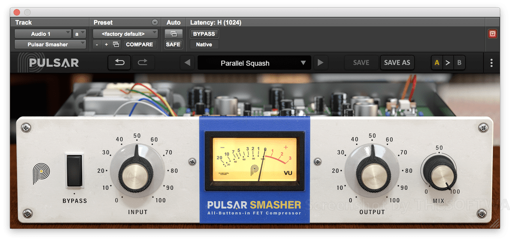Copy A to B with the arrow button
510x241 pixels.
pyautogui.click(x=448, y=63)
